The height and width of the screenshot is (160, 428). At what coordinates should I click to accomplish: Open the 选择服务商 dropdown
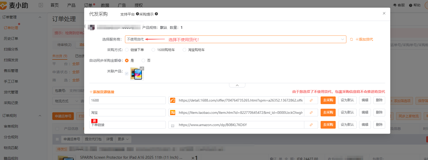tap(235, 39)
